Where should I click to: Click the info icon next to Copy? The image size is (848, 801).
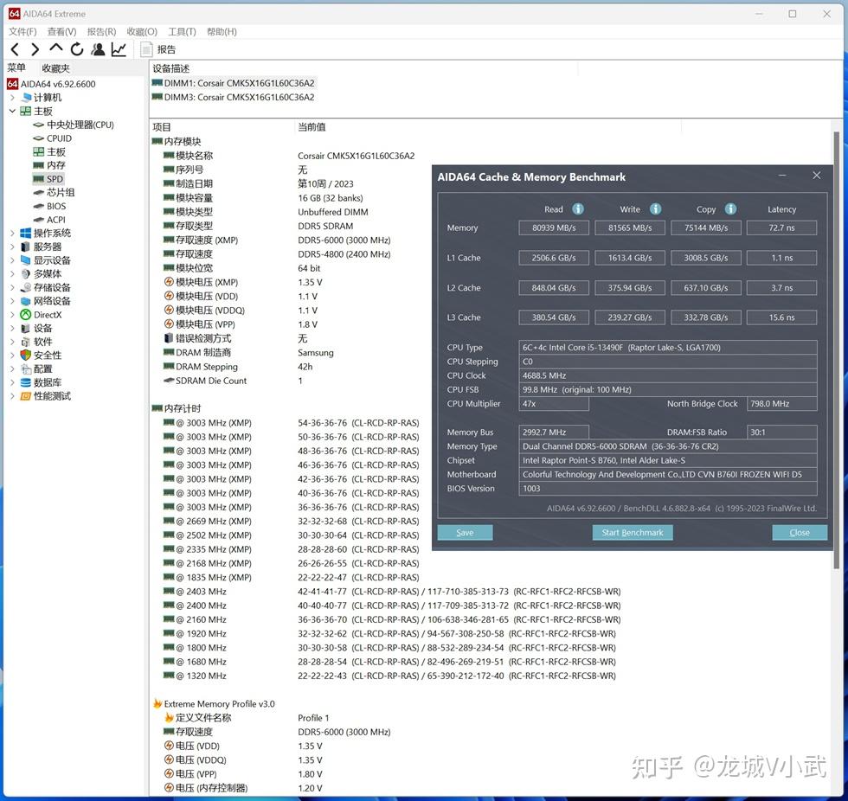730,209
